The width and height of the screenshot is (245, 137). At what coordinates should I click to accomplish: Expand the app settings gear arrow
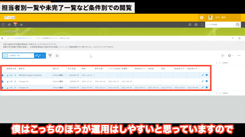(x=233, y=56)
